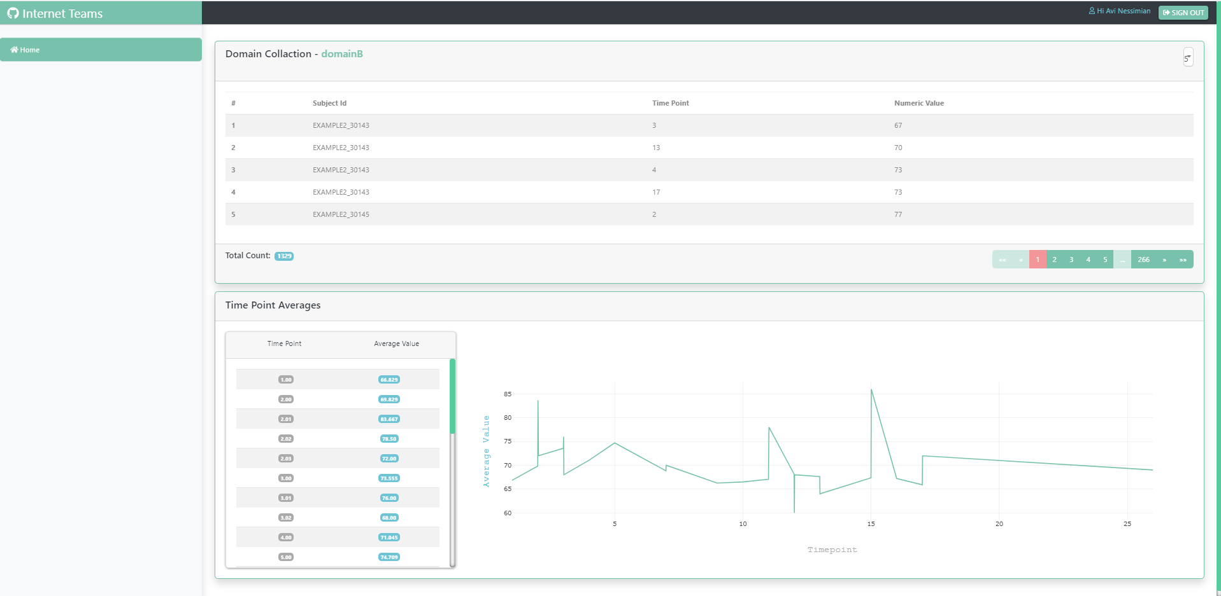Click the previous page single-arrow button
1221x596 pixels.
pos(1020,260)
